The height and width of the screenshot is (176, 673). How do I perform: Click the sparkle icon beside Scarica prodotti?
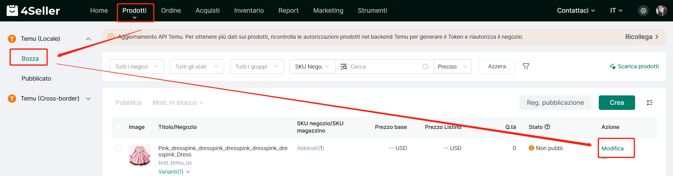[613, 66]
